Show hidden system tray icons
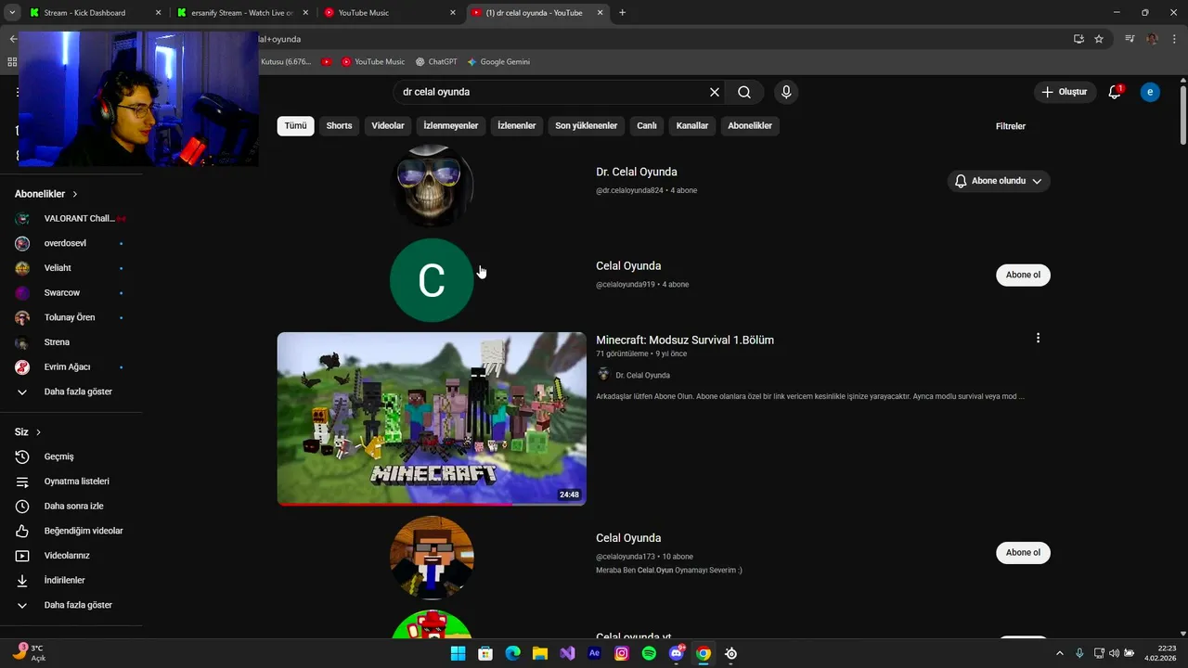 coord(1061,653)
